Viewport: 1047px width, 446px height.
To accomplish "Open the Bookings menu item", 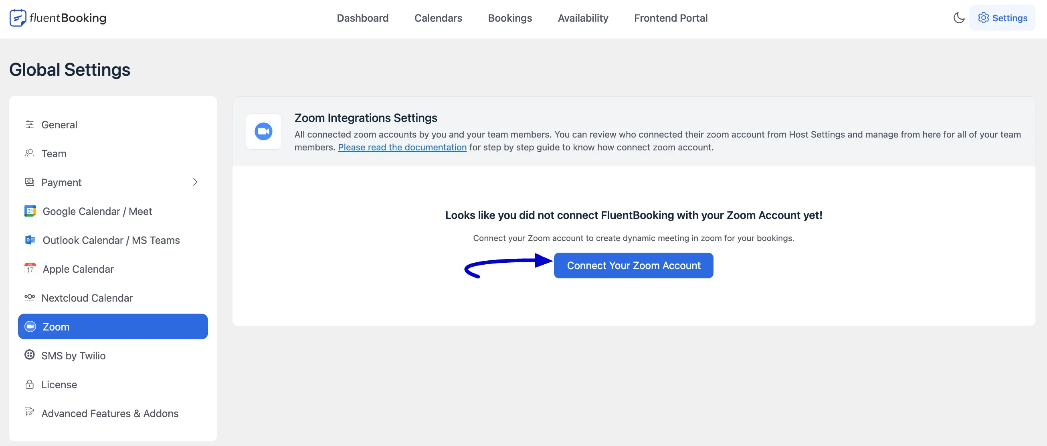I will (510, 18).
